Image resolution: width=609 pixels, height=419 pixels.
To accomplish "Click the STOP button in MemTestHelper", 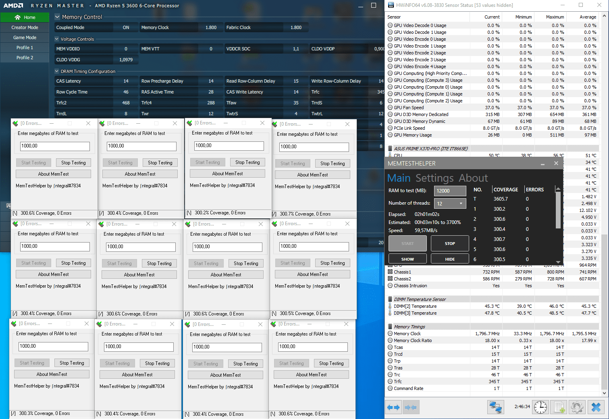I will click(450, 243).
